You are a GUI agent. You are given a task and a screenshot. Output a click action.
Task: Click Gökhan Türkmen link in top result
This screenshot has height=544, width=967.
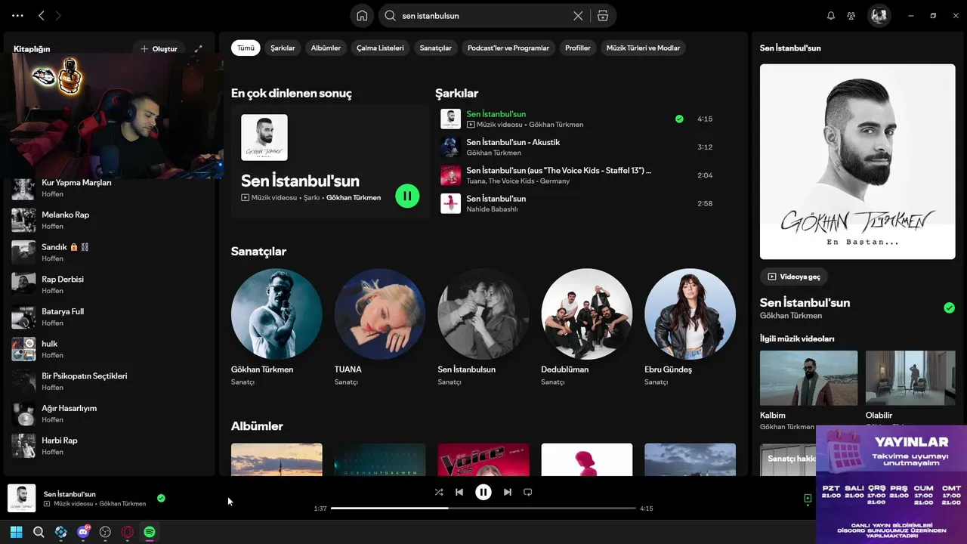point(354,197)
